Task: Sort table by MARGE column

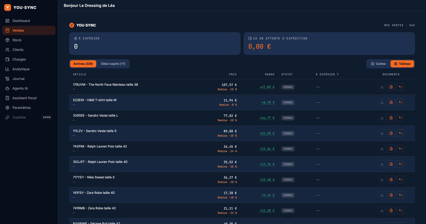Action: click(269, 74)
